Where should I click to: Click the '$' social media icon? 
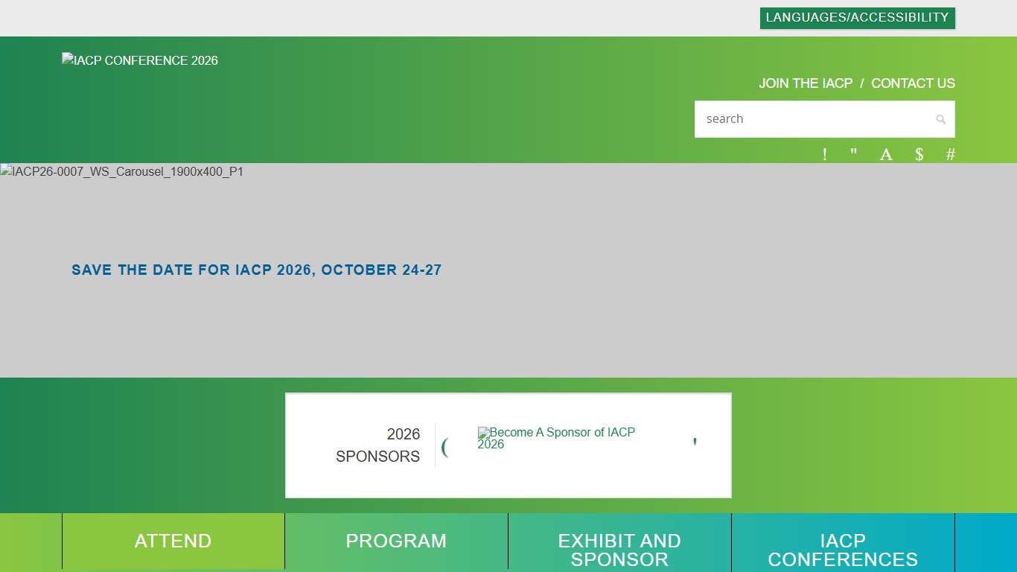(x=919, y=154)
